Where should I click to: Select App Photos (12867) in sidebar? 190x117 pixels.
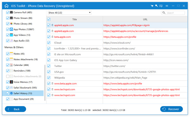(x=24, y=29)
